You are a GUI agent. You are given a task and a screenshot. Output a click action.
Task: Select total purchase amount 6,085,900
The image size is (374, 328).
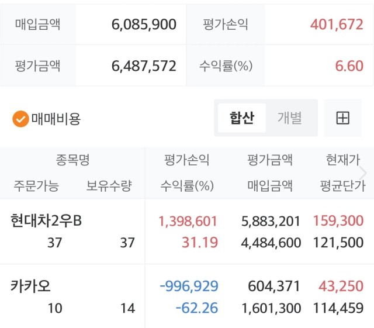point(144,25)
